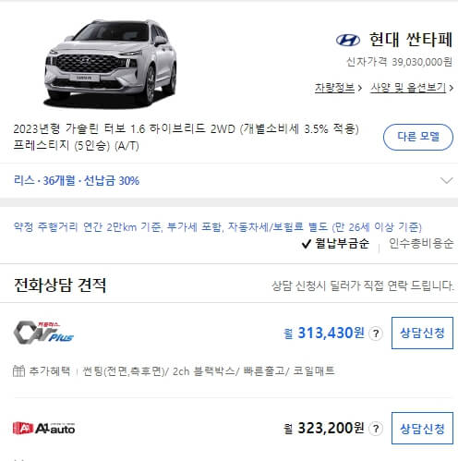
Task: Click the arrow after 사양 및 옵션보기
Action: click(x=451, y=89)
